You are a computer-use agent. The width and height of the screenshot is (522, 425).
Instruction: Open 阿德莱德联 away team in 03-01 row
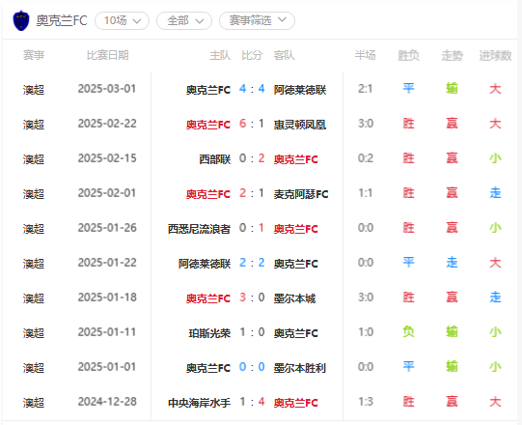tap(300, 90)
